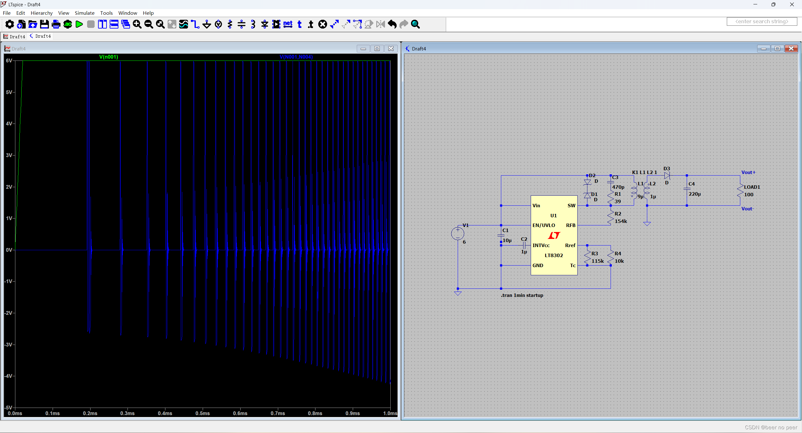Screen dimensions: 802x433
Task: Click the search string input field
Action: 762,21
